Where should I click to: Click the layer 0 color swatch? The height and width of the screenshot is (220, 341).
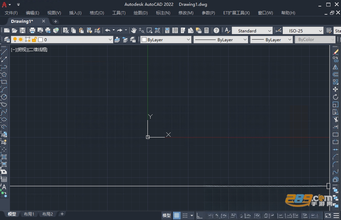41,40
